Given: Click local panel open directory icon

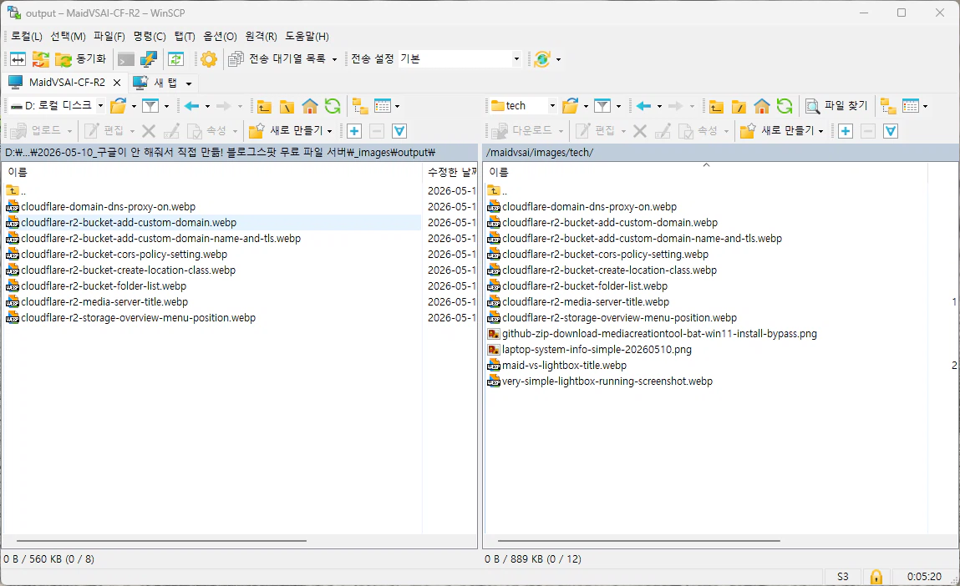Looking at the screenshot, I should point(118,106).
